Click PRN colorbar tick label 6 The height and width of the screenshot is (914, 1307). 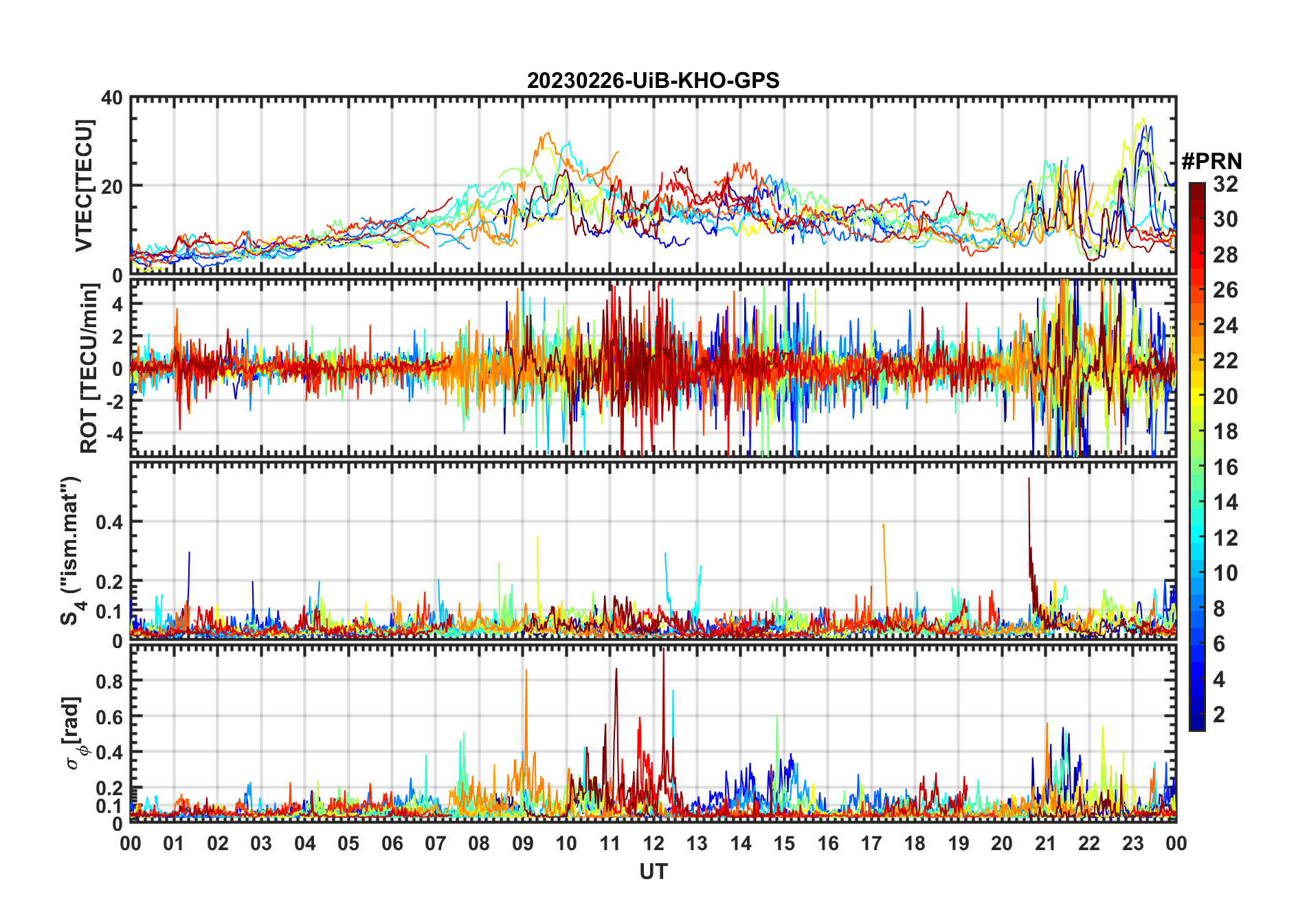pyautogui.click(x=1219, y=644)
